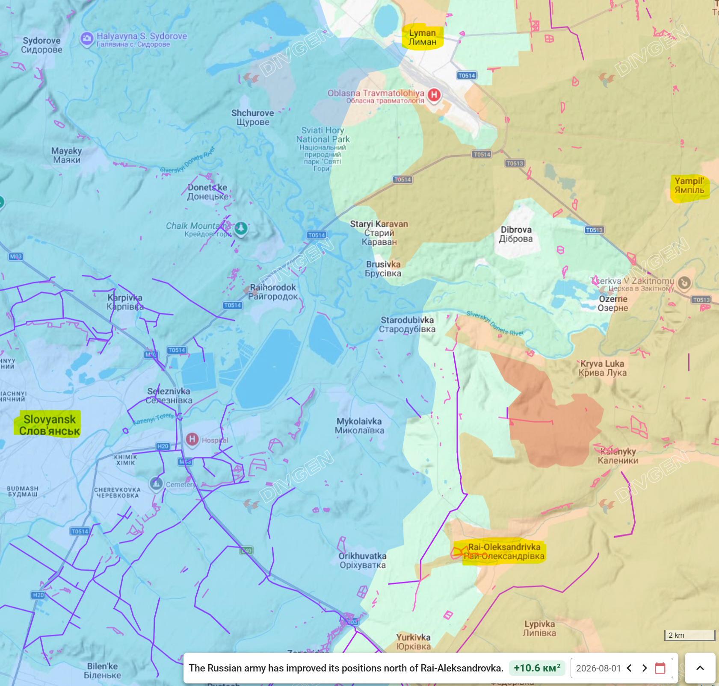
Task: Click the +10.6 км² area badge
Action: 537,668
